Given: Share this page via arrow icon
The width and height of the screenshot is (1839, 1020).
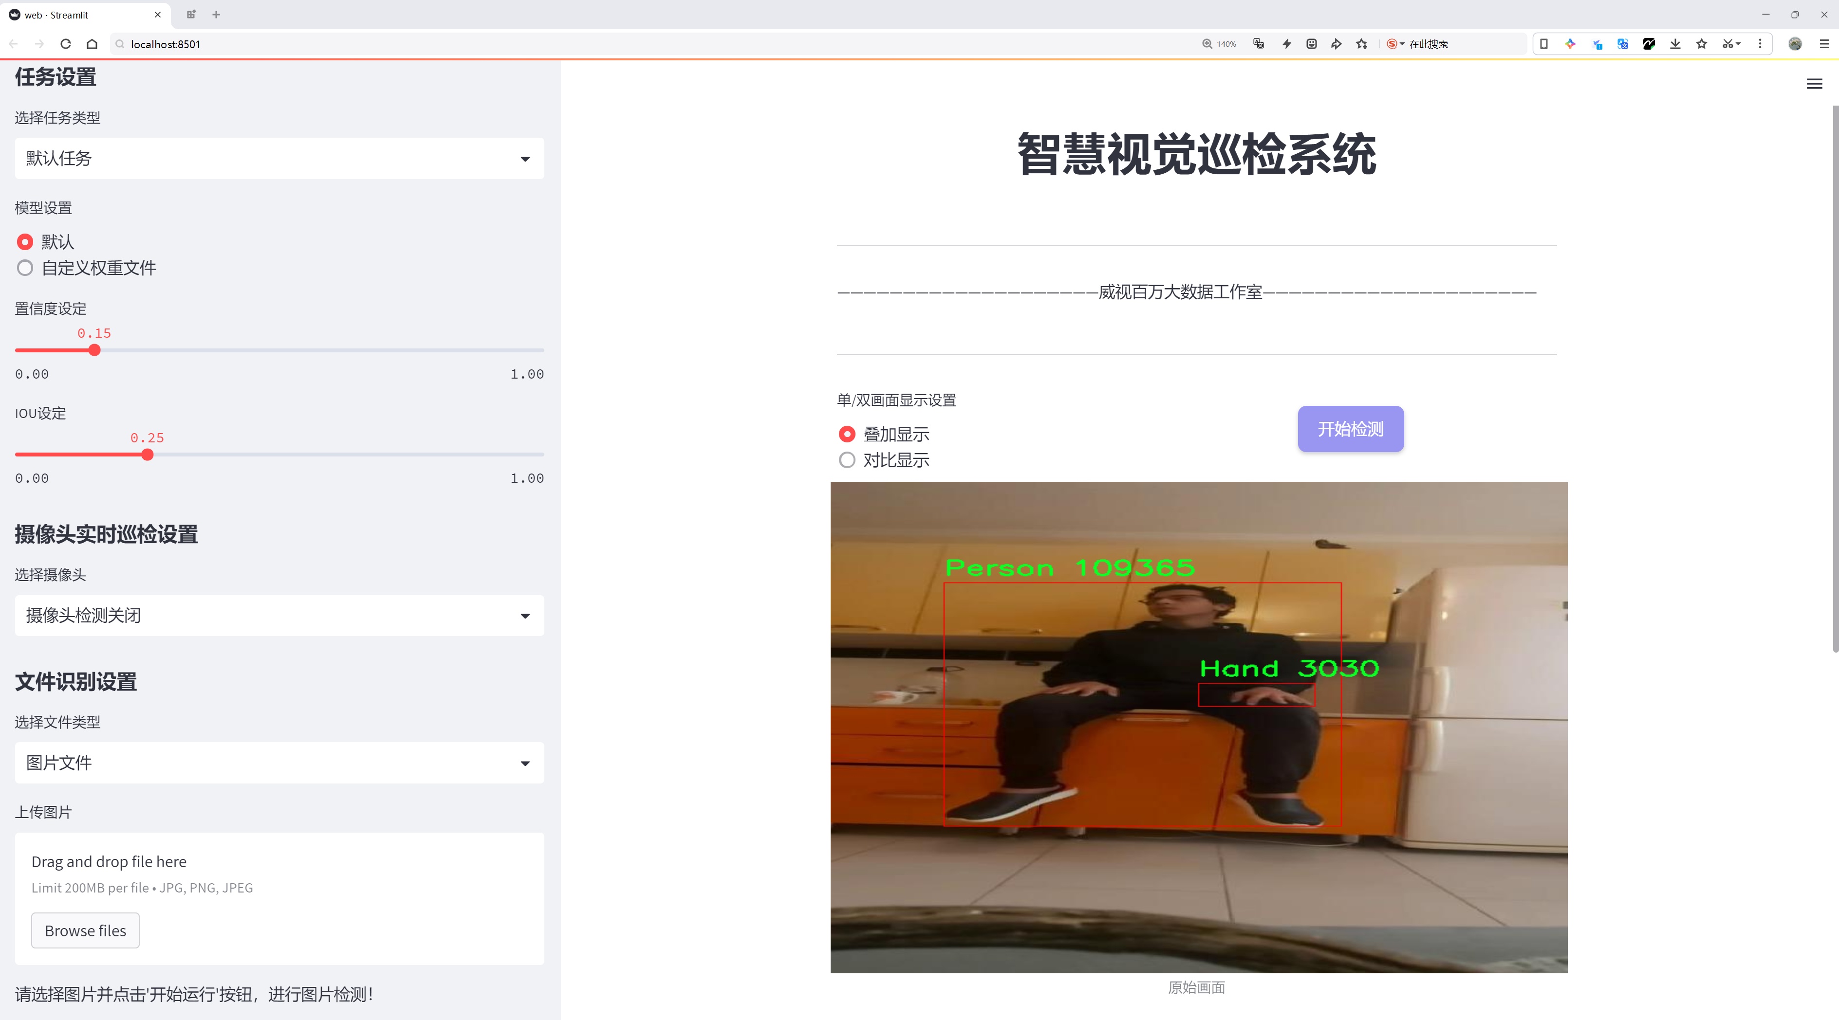Looking at the screenshot, I should pyautogui.click(x=1337, y=43).
